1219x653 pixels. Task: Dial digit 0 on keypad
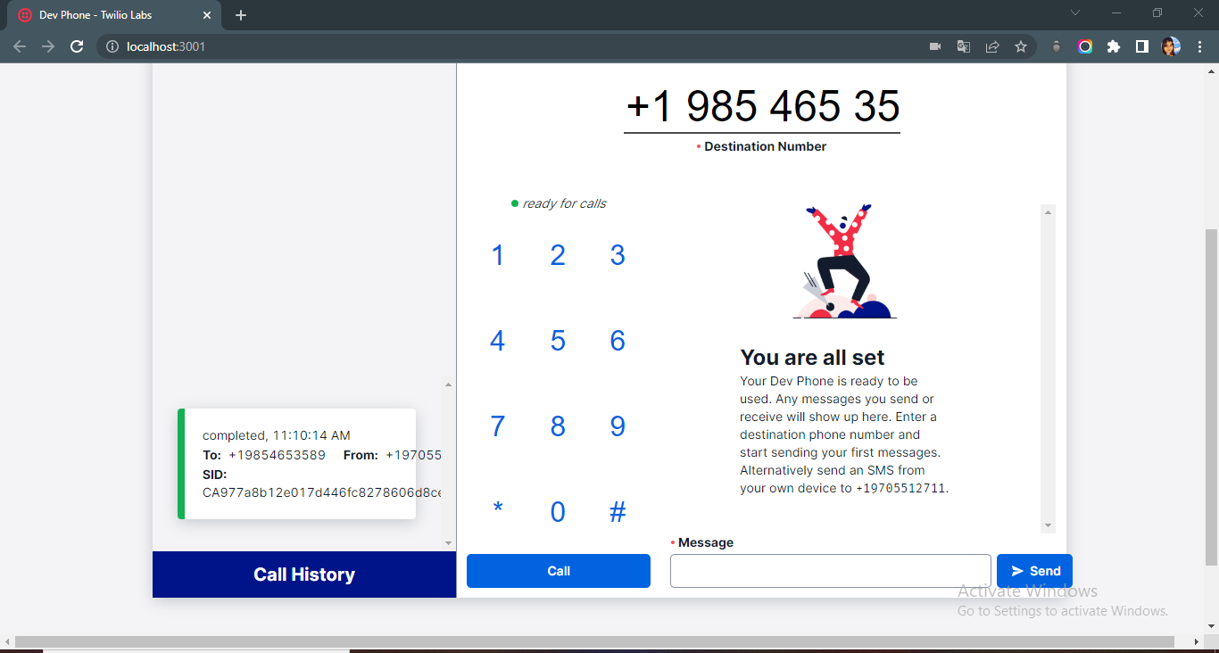[x=558, y=512]
